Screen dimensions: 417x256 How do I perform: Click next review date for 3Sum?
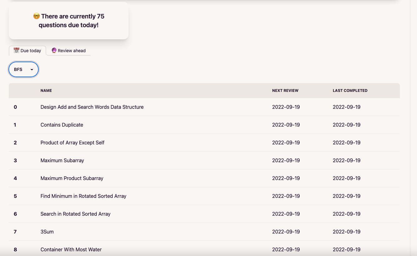[286, 232]
